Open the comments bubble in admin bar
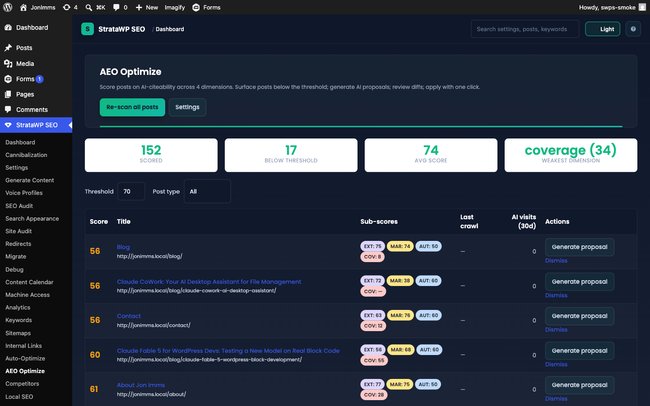 click(116, 7)
